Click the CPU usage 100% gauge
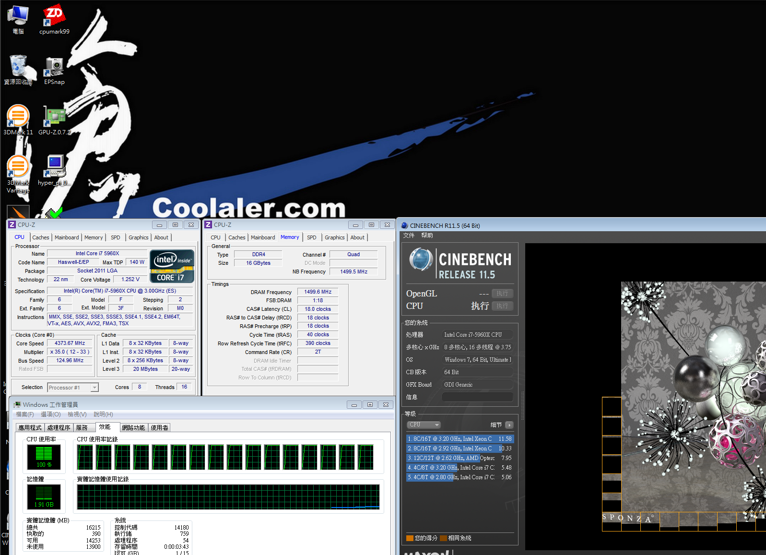The image size is (766, 555). (x=44, y=457)
